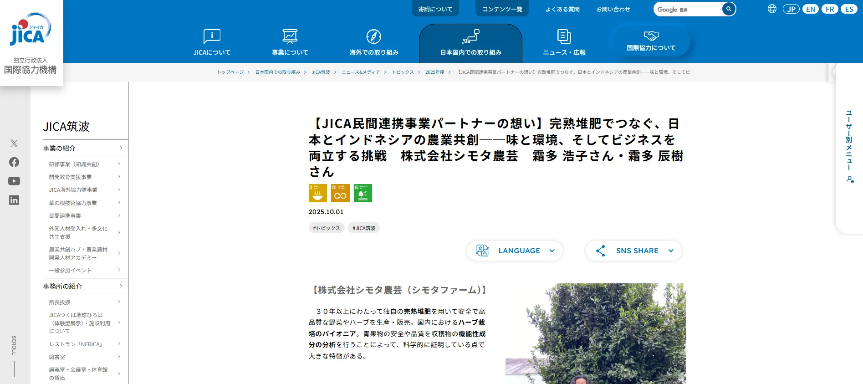Click the Google search input field
The width and height of the screenshot is (863, 384).
coord(687,10)
